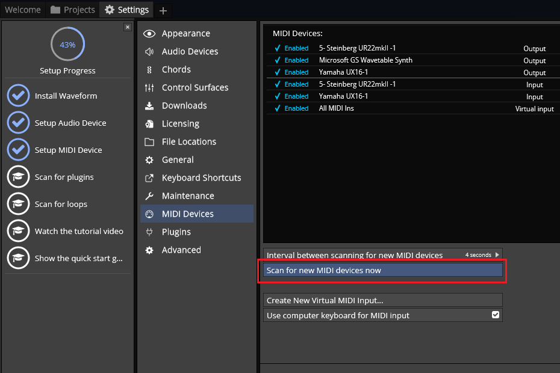Click the Control Surfaces sliders icon

(x=149, y=88)
